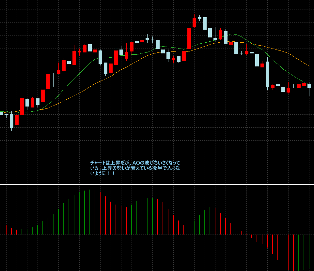Click the last candle at far right edge

309,86
